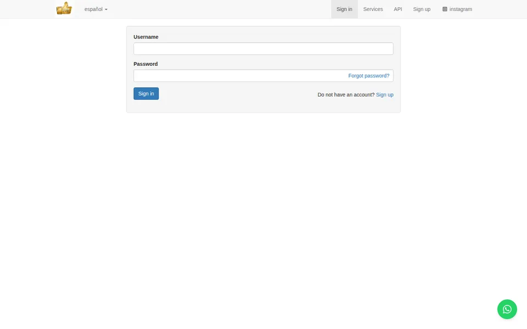Image resolution: width=527 pixels, height=329 pixels.
Task: Open the español language dropdown
Action: point(96,9)
